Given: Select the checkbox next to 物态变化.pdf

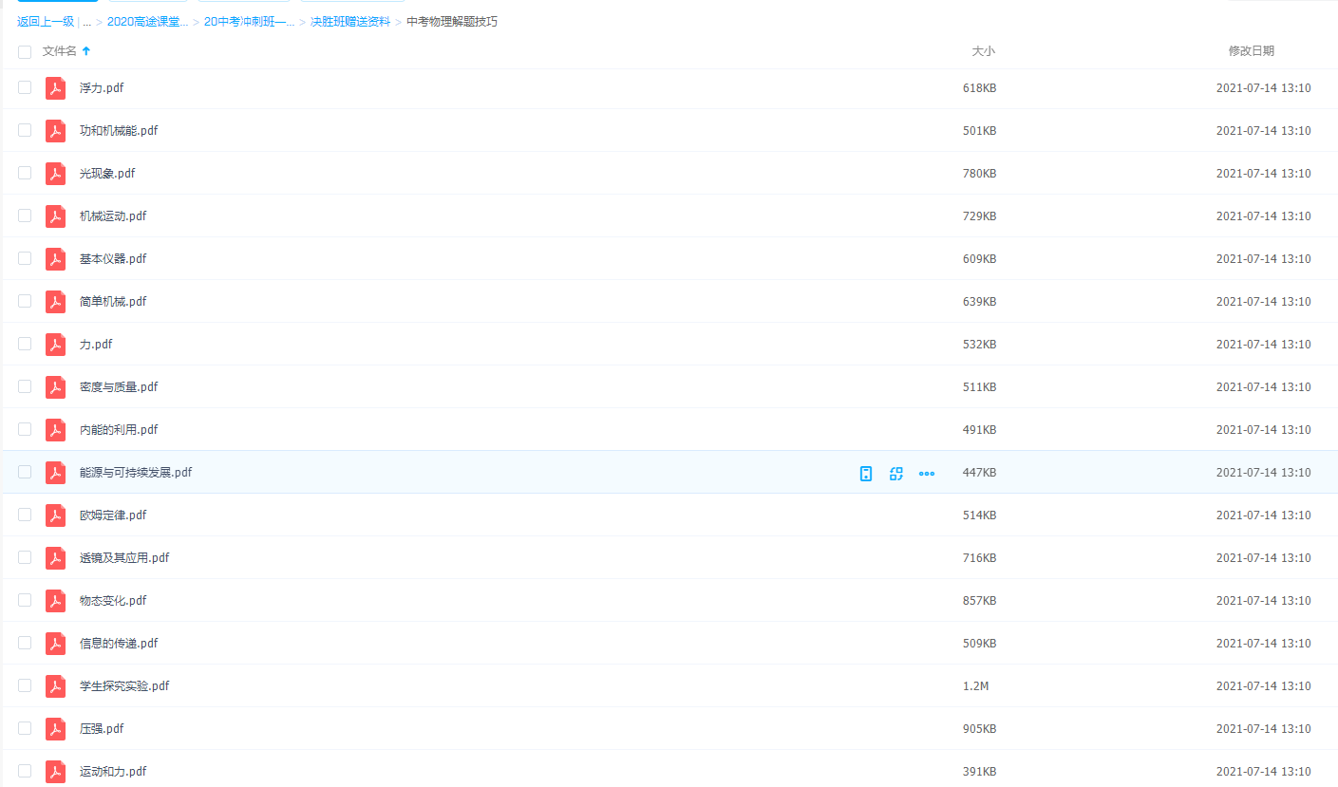Looking at the screenshot, I should 25,600.
